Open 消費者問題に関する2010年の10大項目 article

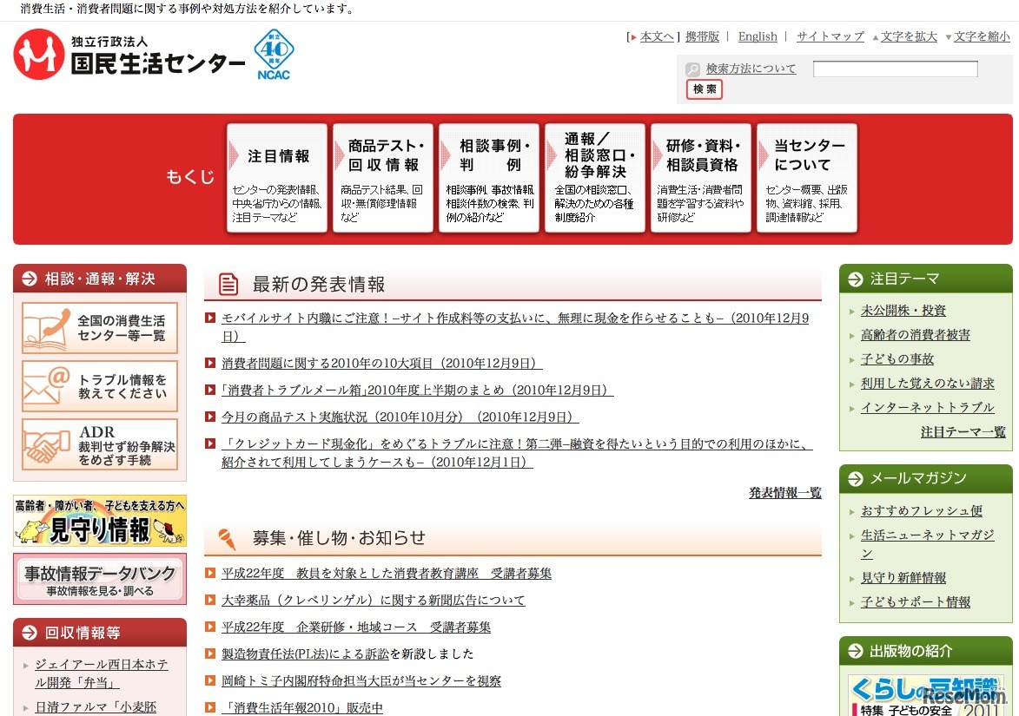click(382, 364)
